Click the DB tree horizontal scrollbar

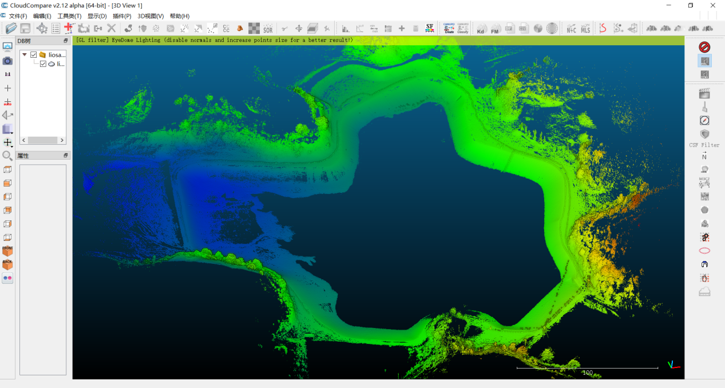pos(43,140)
